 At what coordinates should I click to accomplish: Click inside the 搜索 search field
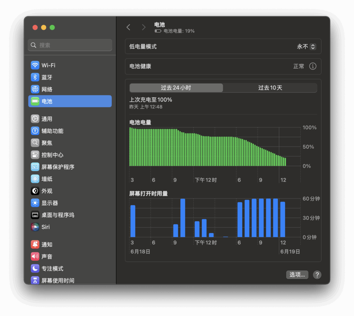(70, 45)
